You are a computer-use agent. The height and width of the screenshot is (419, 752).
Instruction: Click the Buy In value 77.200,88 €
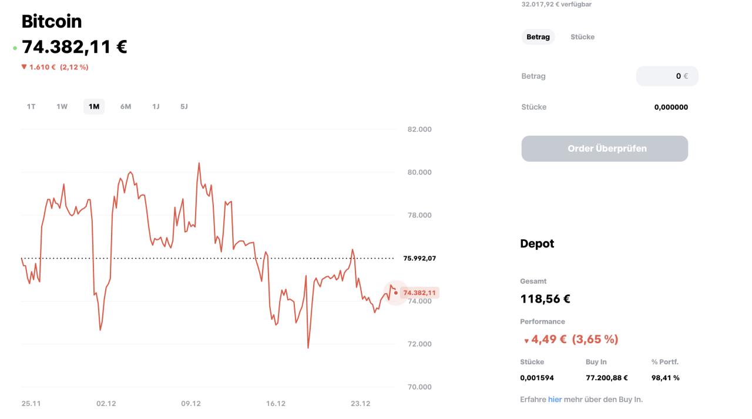pos(606,378)
